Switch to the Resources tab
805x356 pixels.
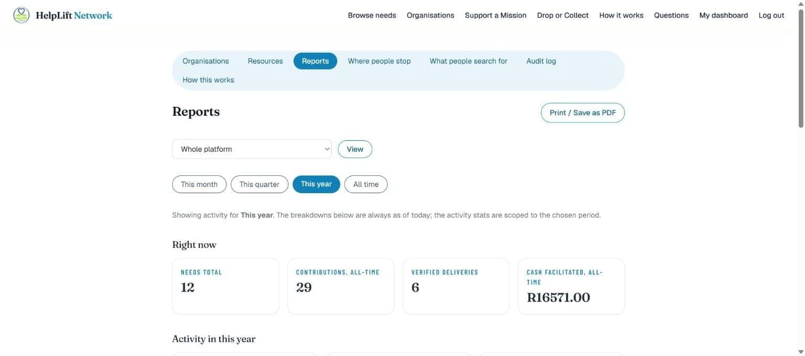coord(265,61)
